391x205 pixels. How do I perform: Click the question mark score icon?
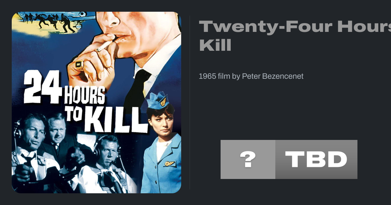click(x=248, y=159)
